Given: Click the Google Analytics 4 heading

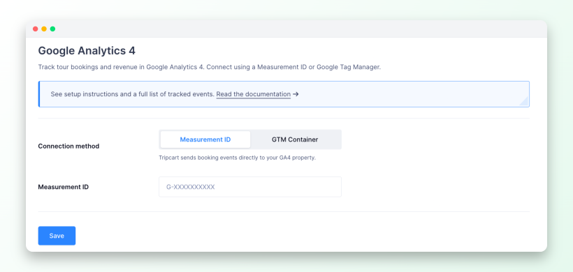Looking at the screenshot, I should (x=87, y=51).
